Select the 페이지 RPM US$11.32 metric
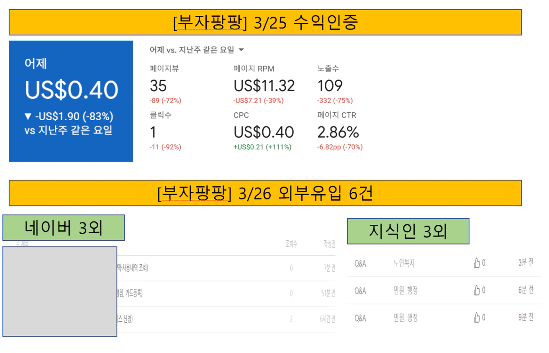Viewport: 549px width, 353px height. click(x=264, y=85)
